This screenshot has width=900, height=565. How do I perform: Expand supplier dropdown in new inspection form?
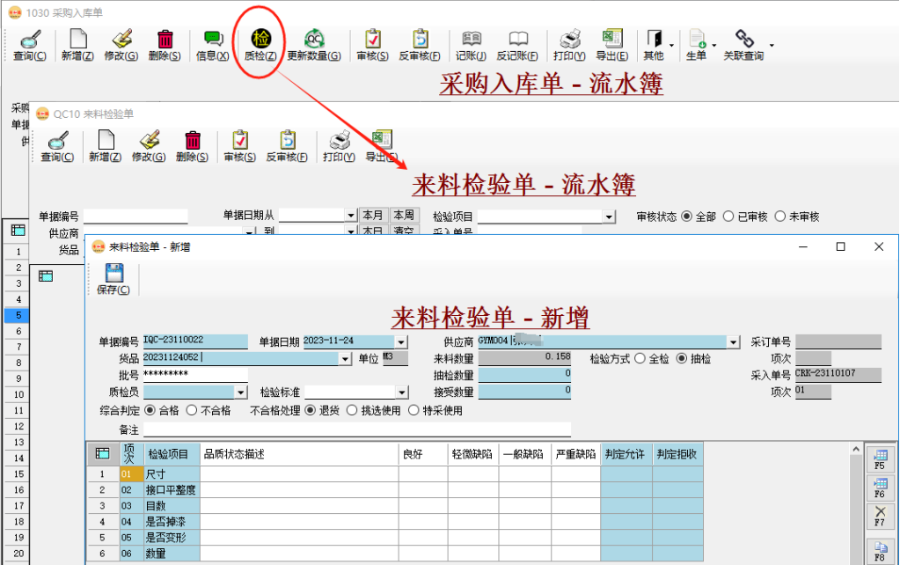(734, 342)
